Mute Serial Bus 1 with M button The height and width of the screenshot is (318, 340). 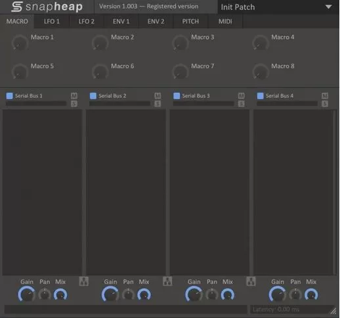point(74,96)
